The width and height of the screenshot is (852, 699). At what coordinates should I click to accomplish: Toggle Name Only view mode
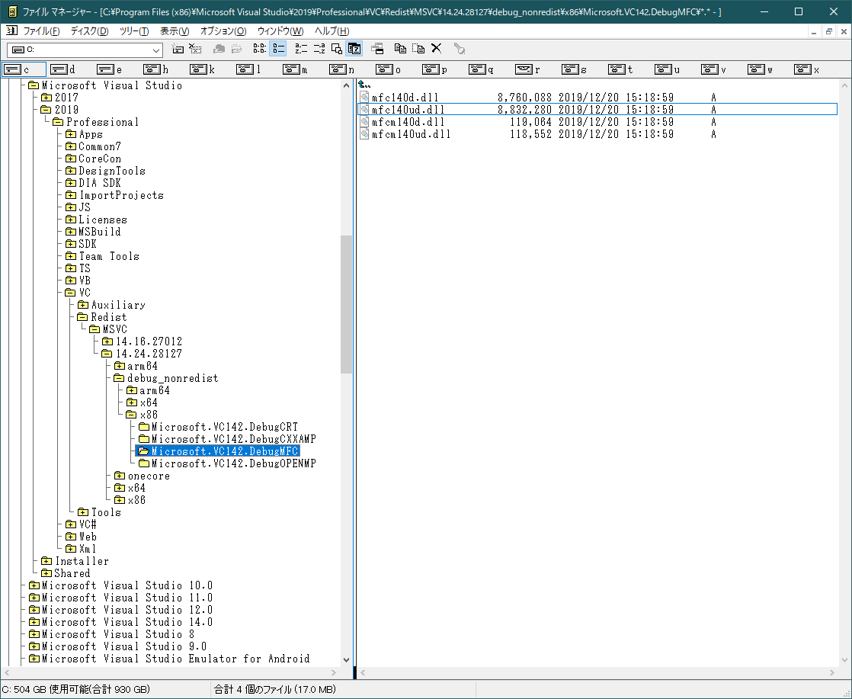pyautogui.click(x=260, y=49)
